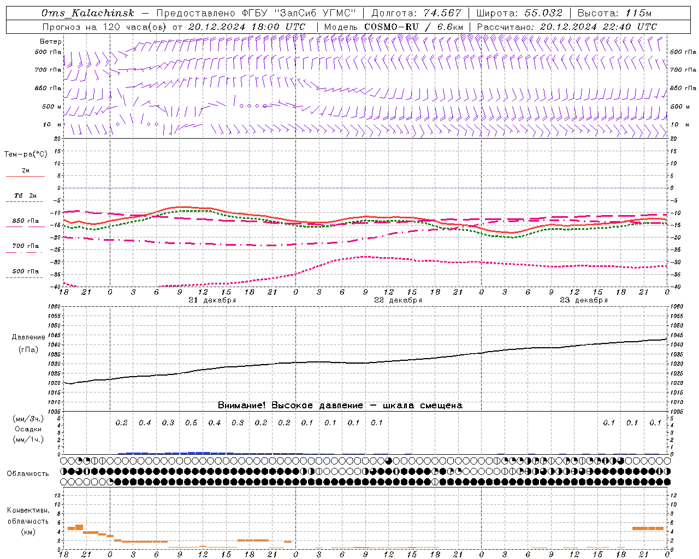The width and height of the screenshot is (699, 559).
Task: Click the date label 23 декабря
Action: pos(584,300)
